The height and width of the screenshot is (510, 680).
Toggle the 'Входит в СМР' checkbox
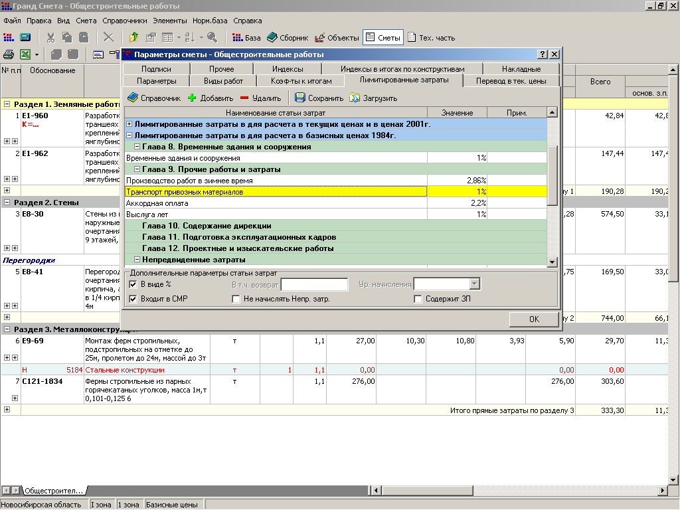pyautogui.click(x=133, y=299)
